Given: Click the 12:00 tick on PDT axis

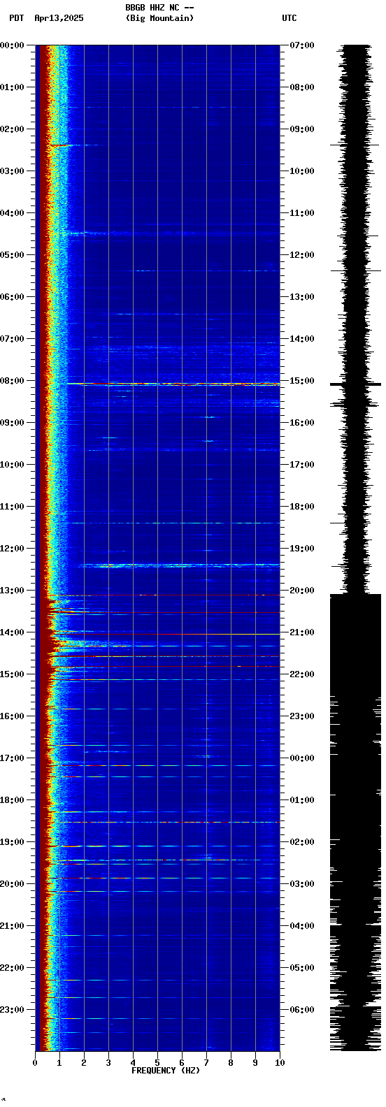Looking at the screenshot, I should click(x=12, y=549).
